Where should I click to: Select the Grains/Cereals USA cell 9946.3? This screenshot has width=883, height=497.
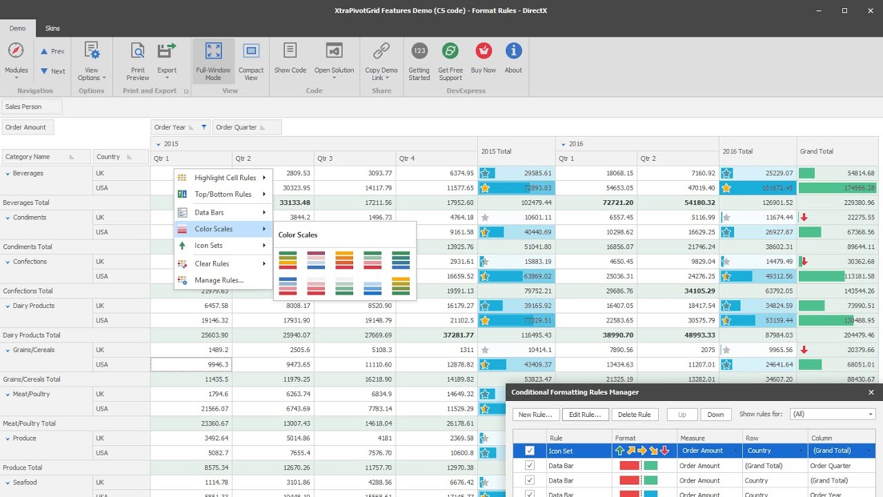pyautogui.click(x=191, y=364)
